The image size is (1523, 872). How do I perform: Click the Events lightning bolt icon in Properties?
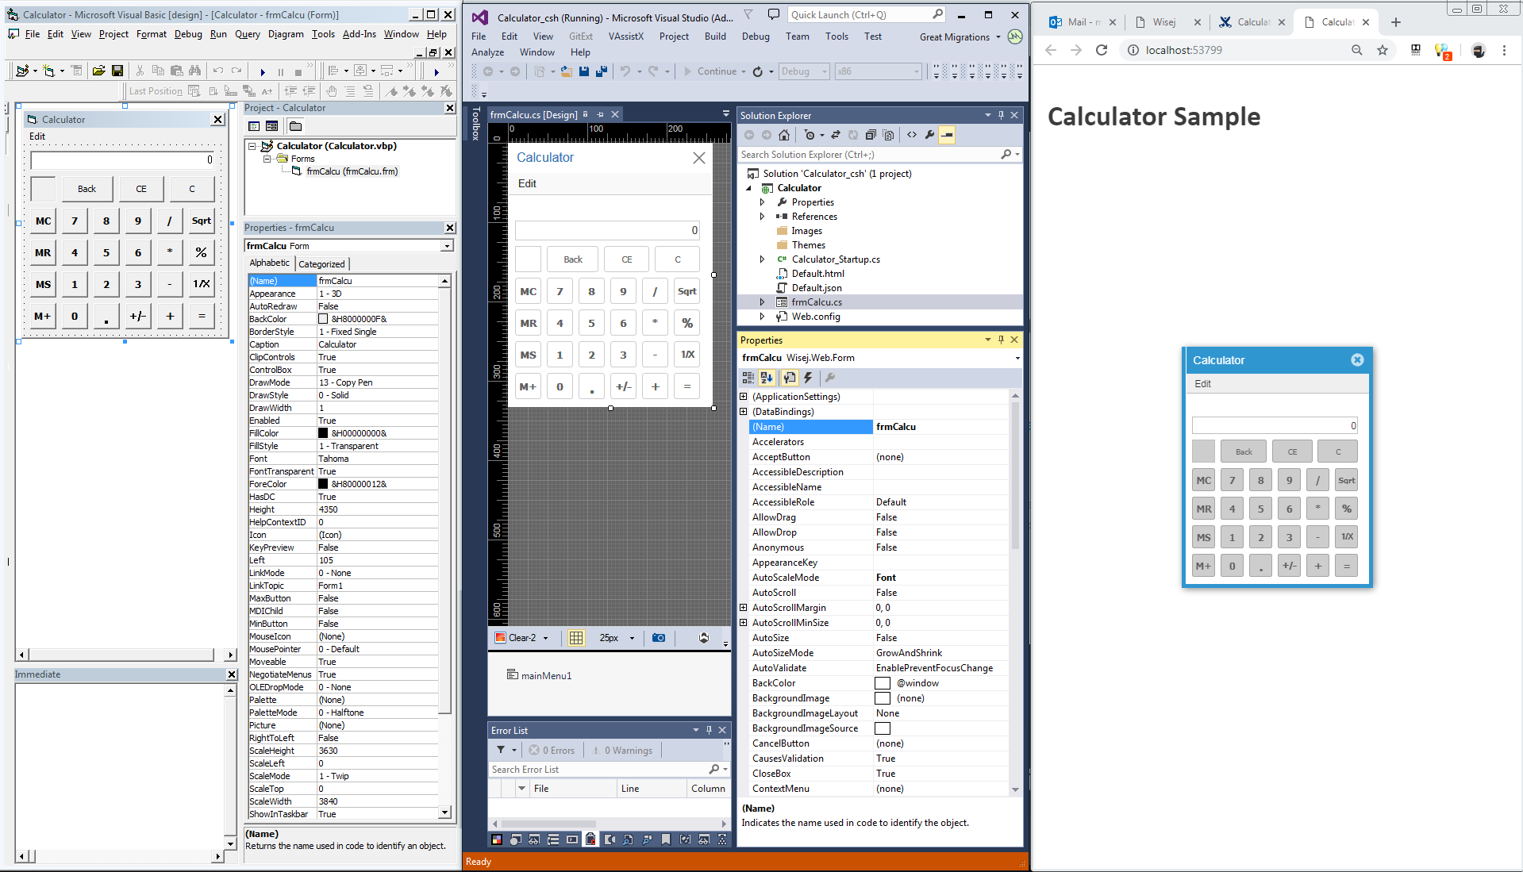tap(808, 378)
